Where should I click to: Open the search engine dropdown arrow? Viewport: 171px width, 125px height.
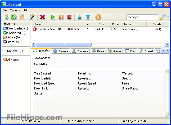point(168,17)
